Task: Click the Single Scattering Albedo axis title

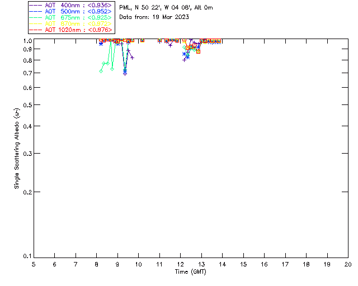Action: pyautogui.click(x=17, y=149)
